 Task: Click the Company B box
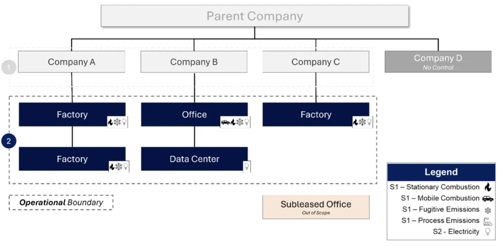click(x=194, y=62)
